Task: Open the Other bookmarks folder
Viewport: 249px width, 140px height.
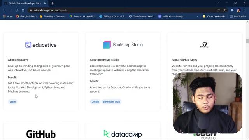Action: pos(214,16)
